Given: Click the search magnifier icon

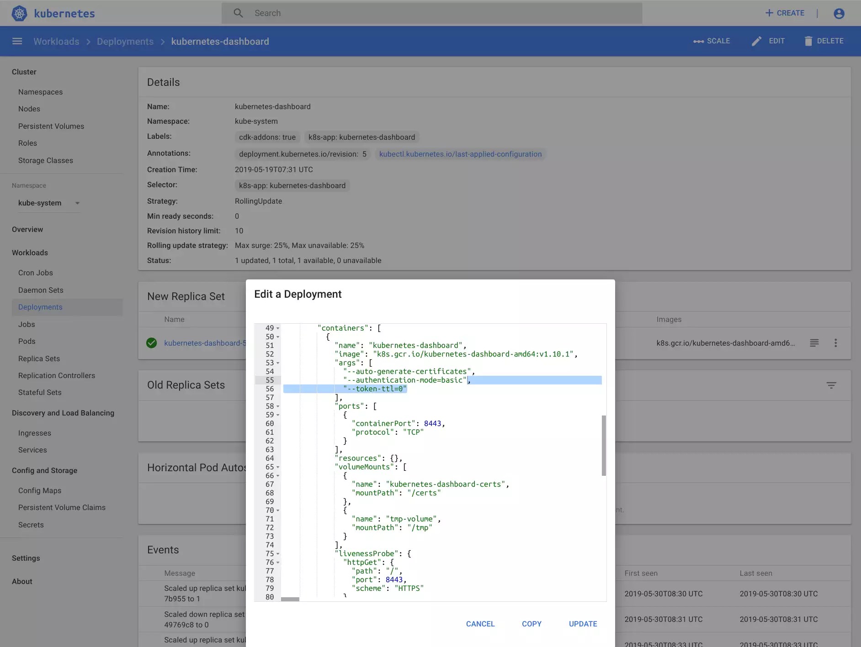Looking at the screenshot, I should [x=238, y=13].
